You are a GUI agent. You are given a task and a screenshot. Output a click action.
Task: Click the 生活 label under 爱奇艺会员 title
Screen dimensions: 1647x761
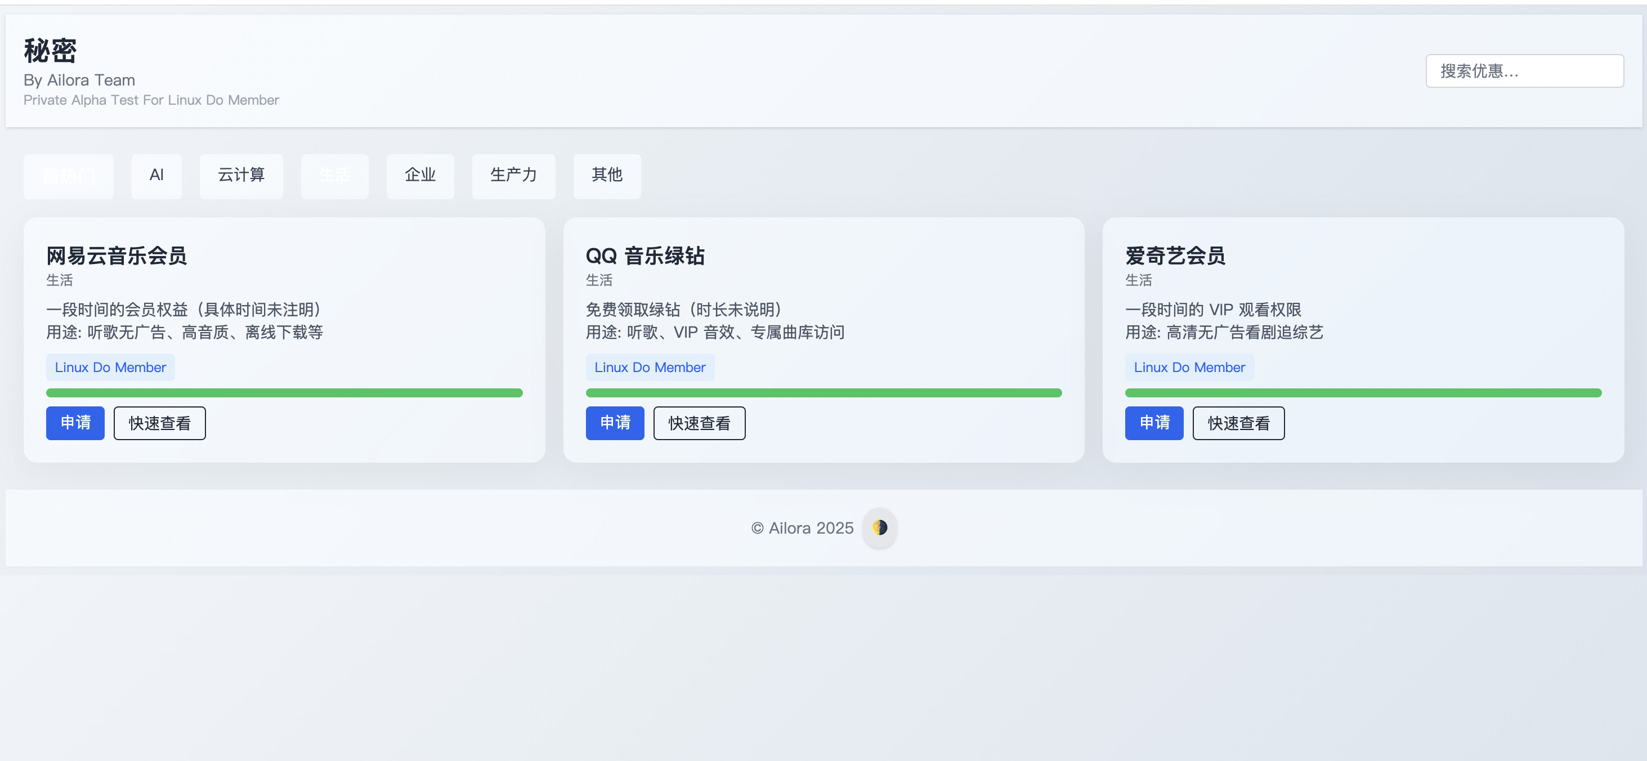[1139, 280]
